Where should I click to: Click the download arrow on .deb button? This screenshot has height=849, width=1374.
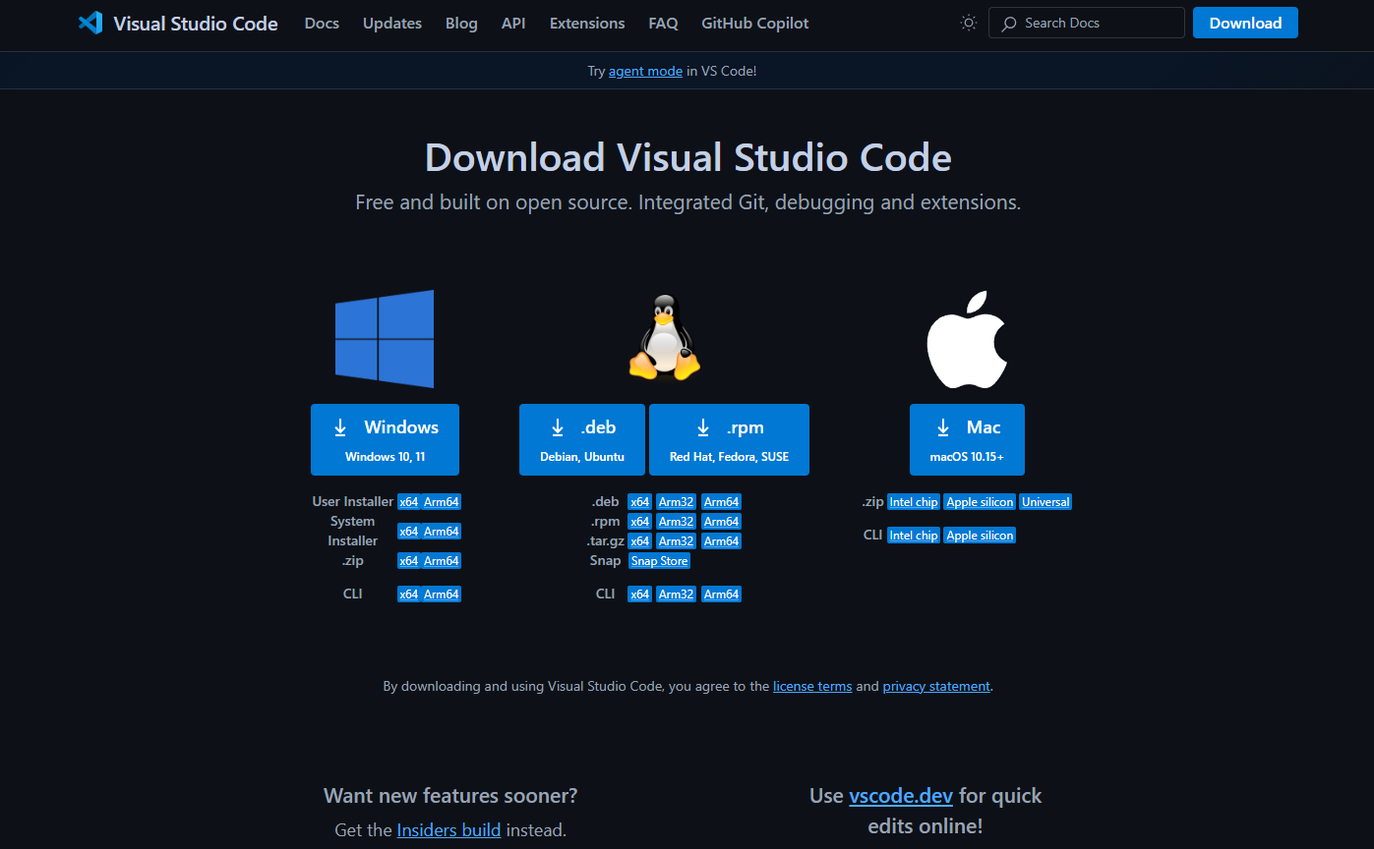click(557, 427)
